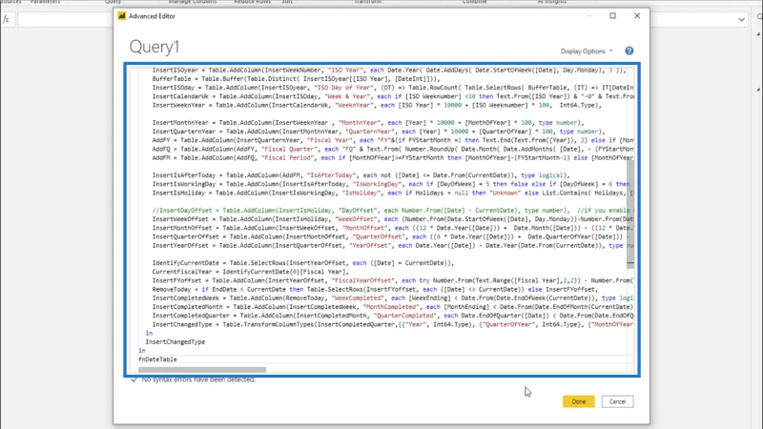This screenshot has width=763, height=429.
Task: Click the fx formula icon
Action: tap(6, 19)
